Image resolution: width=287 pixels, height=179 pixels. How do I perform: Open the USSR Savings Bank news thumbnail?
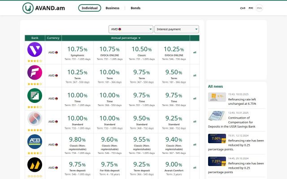217,115
